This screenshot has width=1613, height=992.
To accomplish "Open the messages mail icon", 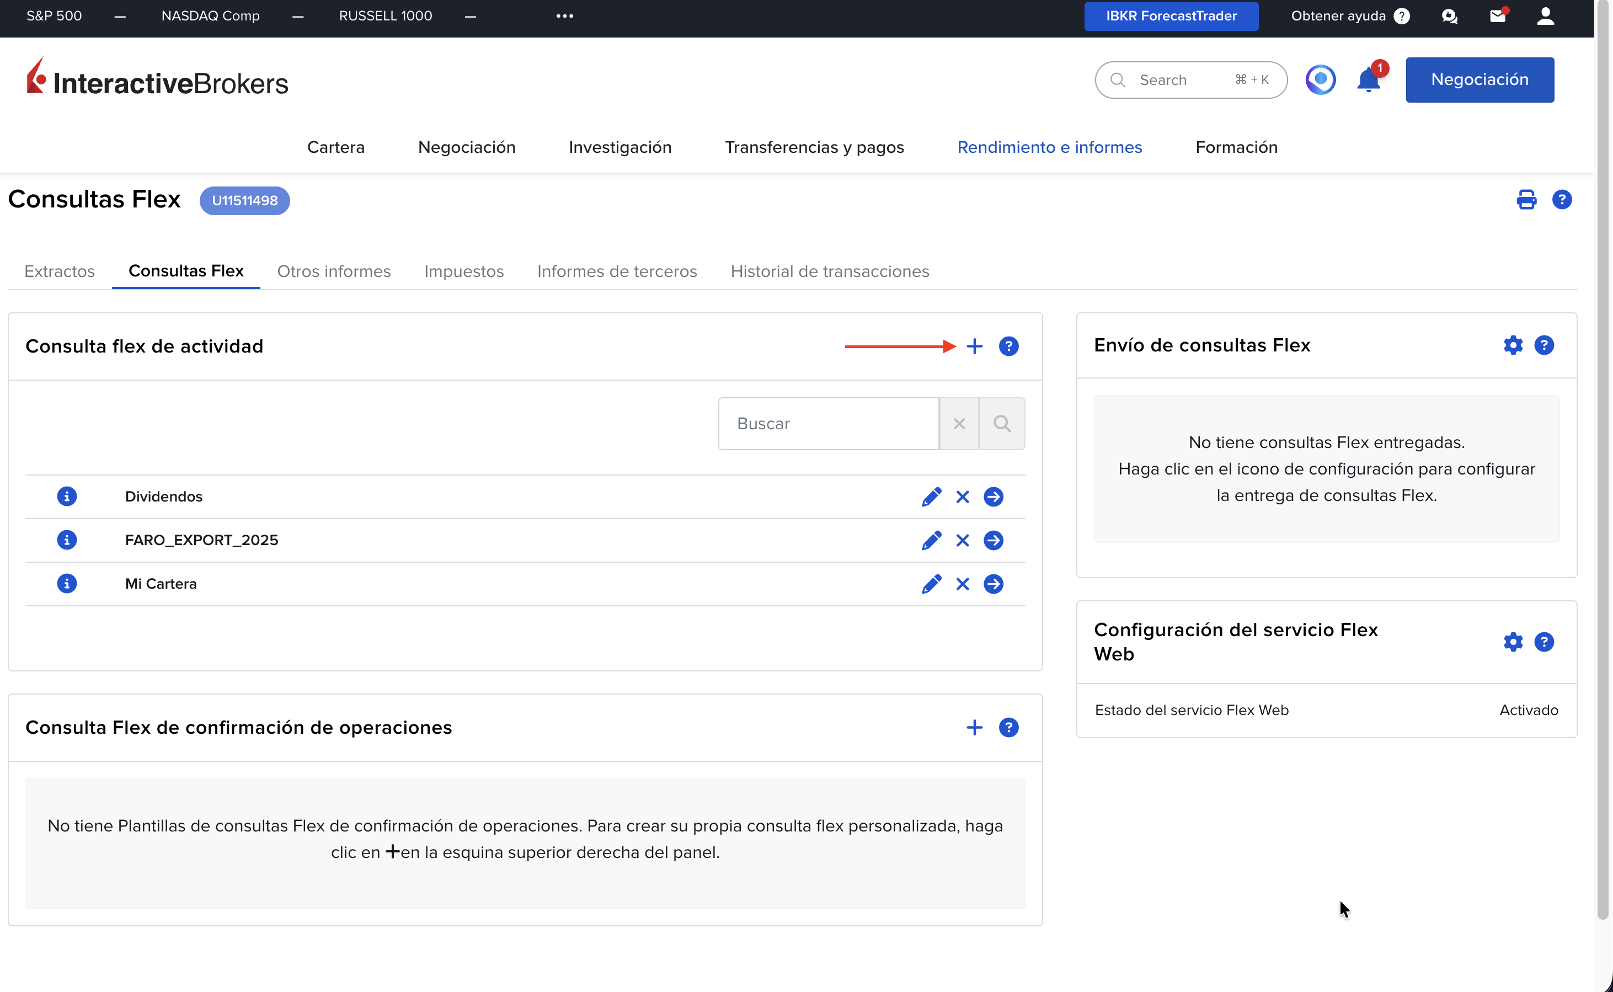I will (1498, 16).
